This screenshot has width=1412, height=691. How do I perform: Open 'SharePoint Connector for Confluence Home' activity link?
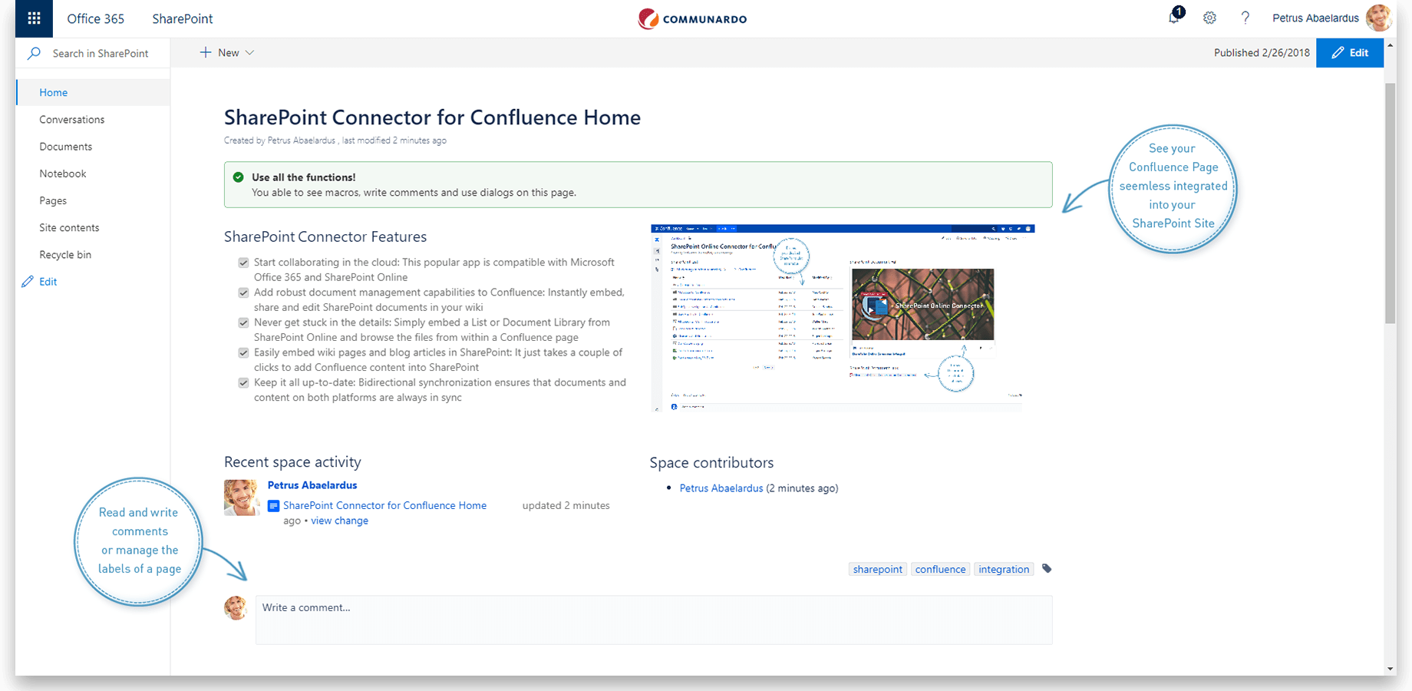click(384, 505)
